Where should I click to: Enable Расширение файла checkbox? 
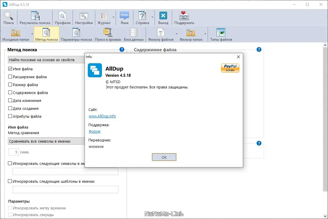10,76
